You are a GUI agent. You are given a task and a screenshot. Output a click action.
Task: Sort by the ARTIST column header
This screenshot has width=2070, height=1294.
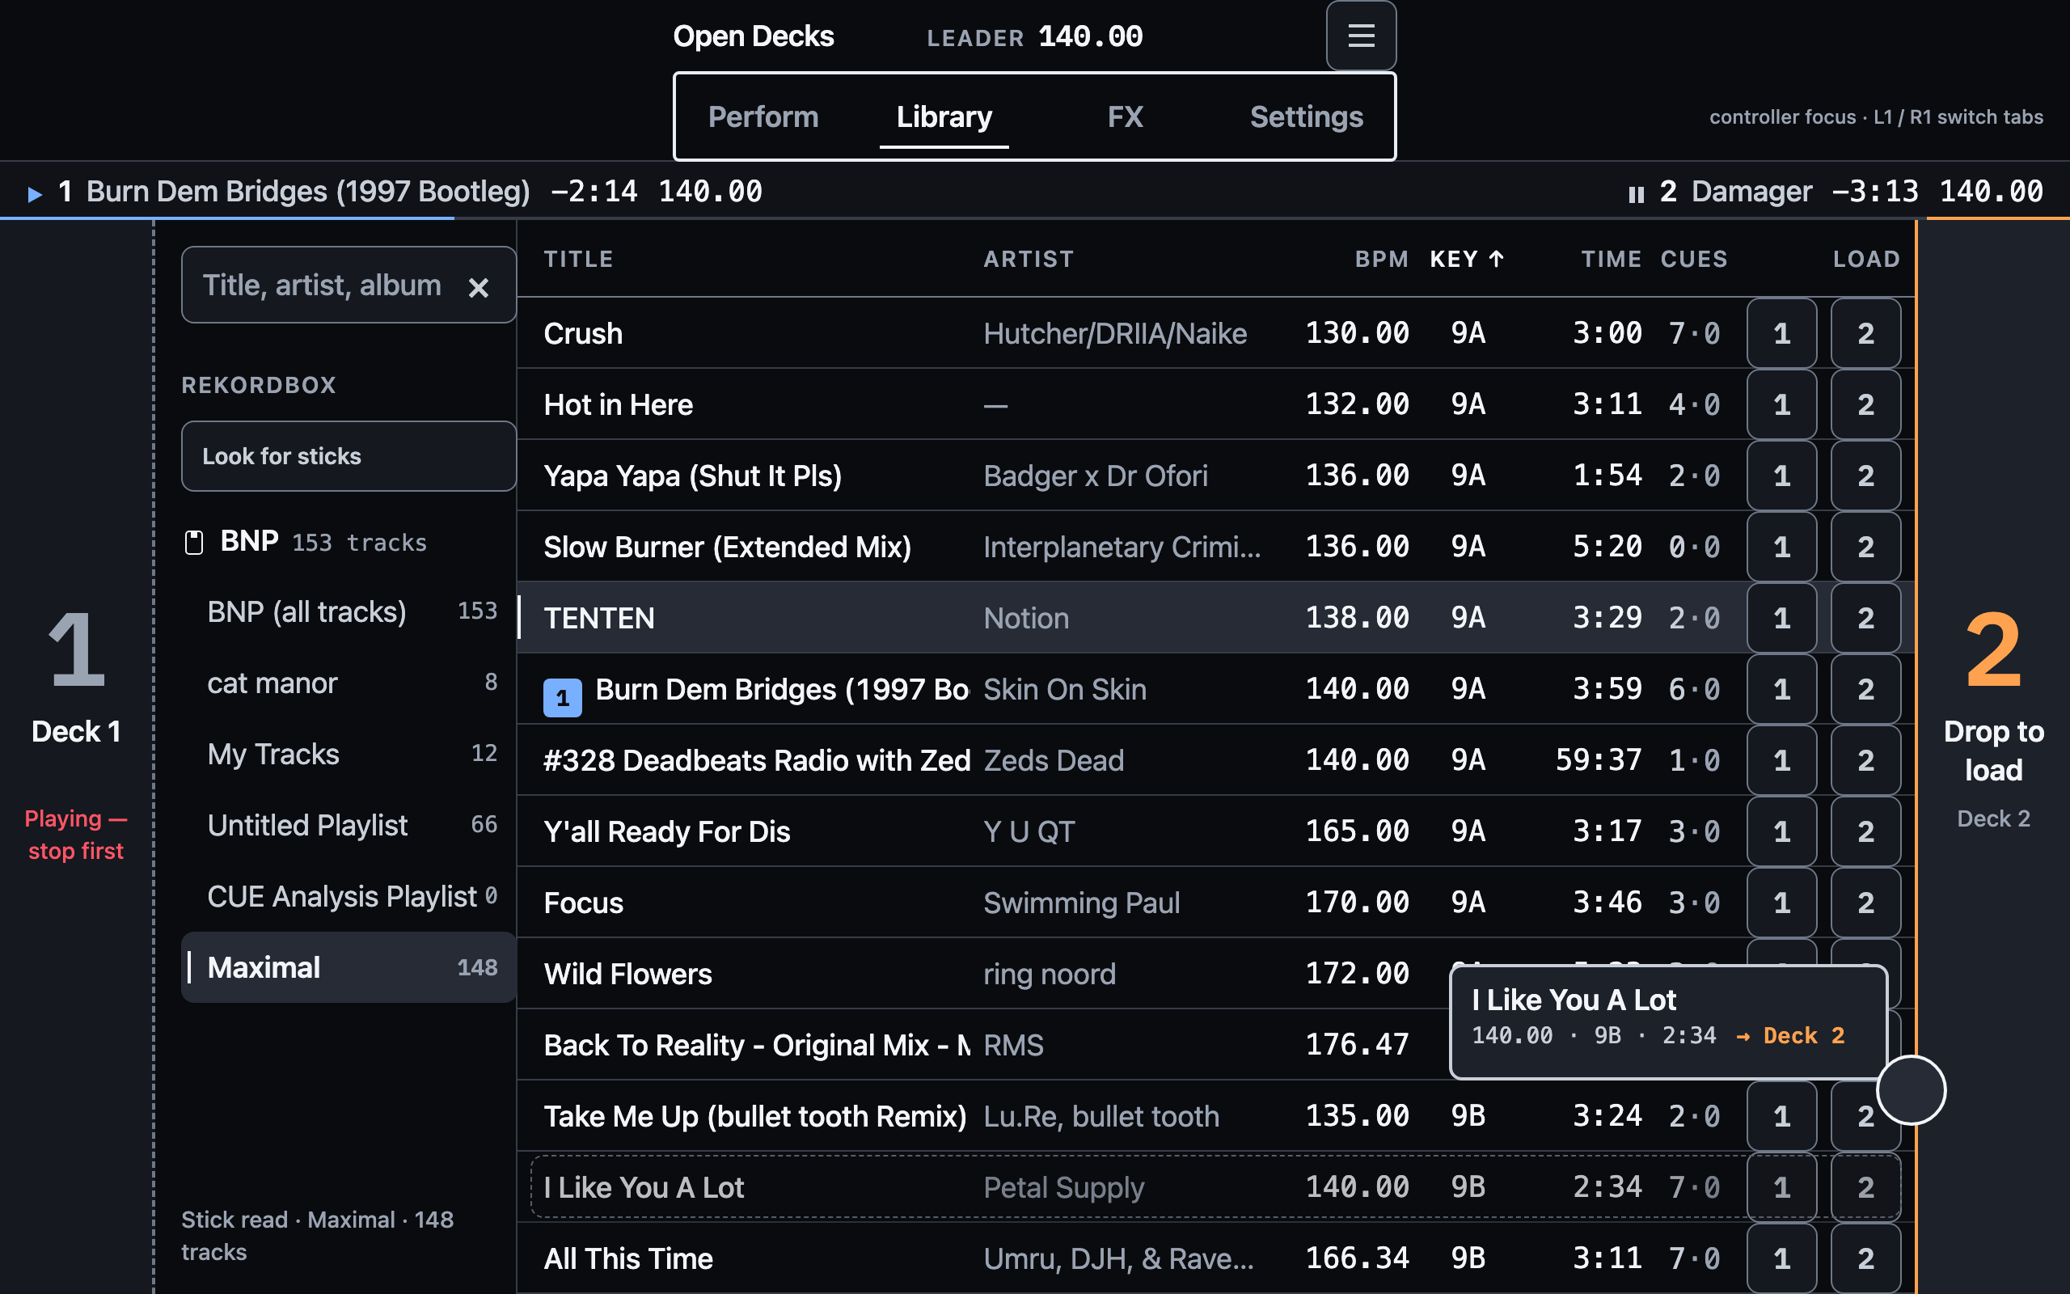pyautogui.click(x=1029, y=260)
